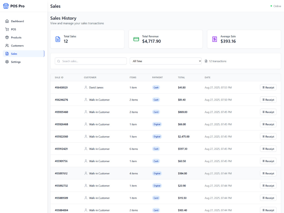Select the David James customer name
284x213 pixels.
click(96, 87)
